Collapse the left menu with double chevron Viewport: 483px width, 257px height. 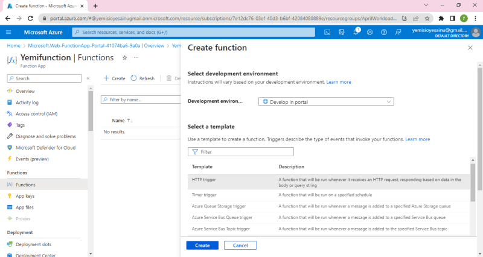tap(88, 78)
